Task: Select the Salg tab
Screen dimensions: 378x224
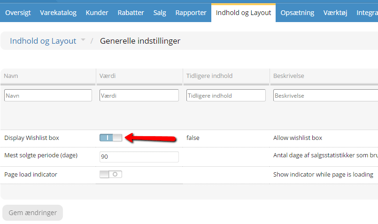Action: (x=160, y=13)
